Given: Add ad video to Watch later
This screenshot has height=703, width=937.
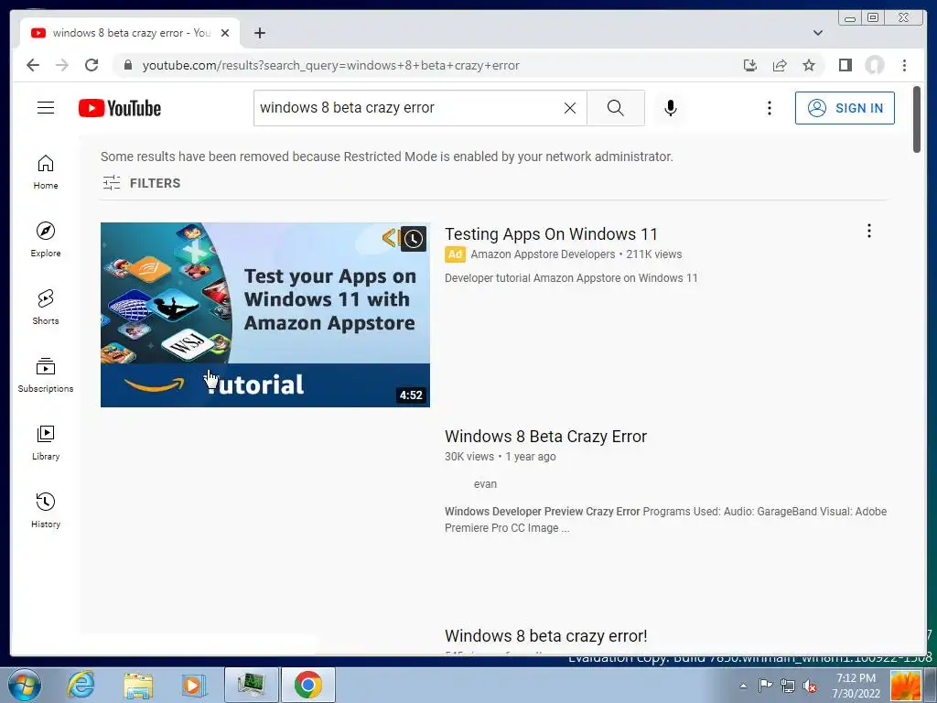Looking at the screenshot, I should (413, 239).
